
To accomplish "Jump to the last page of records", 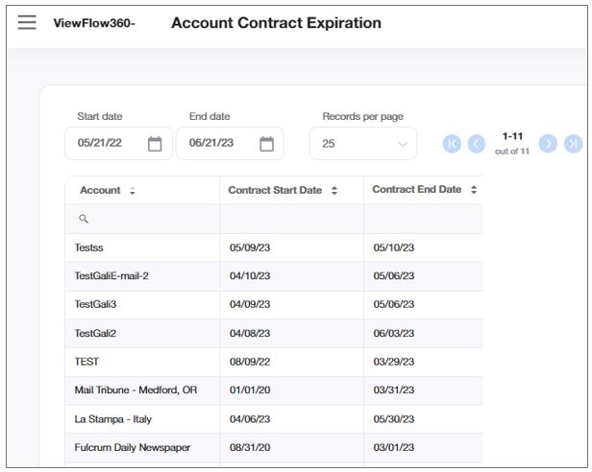I will 573,144.
